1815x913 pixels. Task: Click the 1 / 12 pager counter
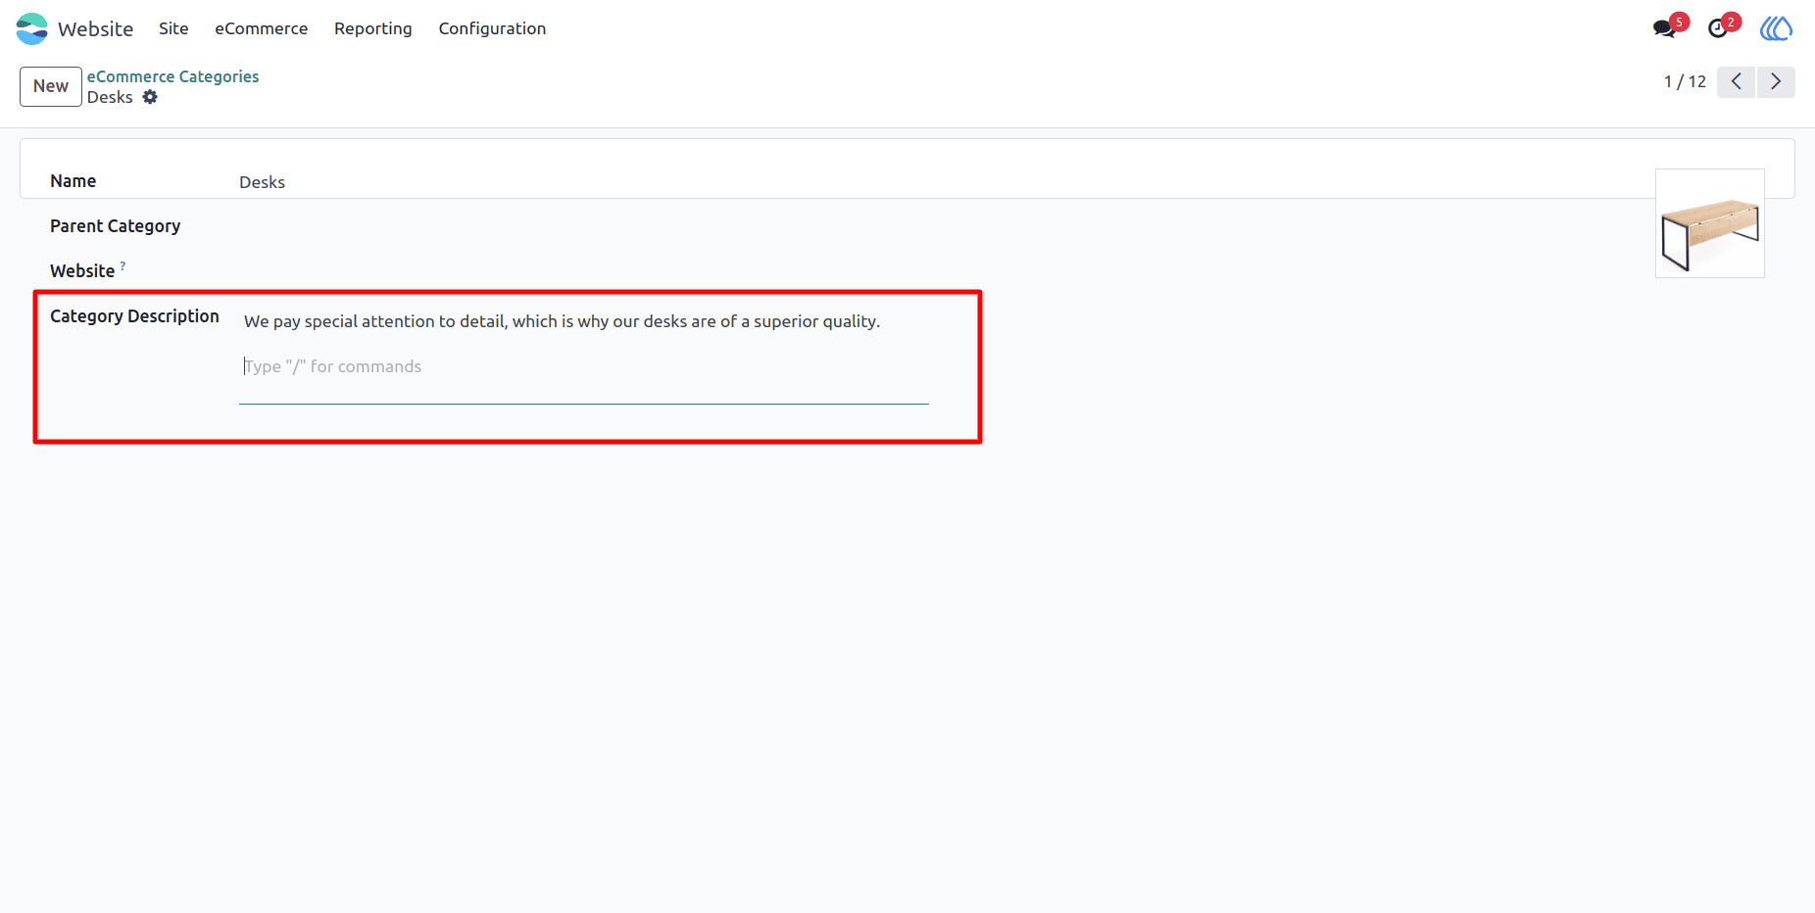(x=1685, y=82)
